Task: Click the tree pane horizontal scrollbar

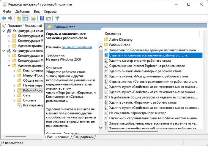Action: [16, 137]
